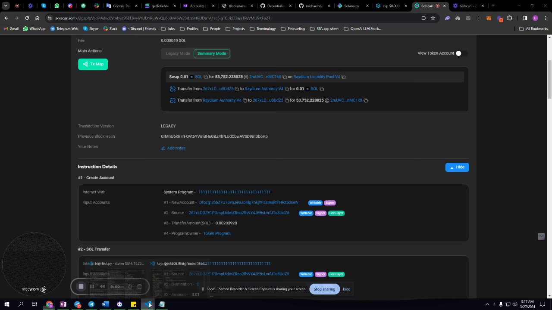The height and width of the screenshot is (310, 552).
Task: Open NewAccount Dfozg1mbZ7... address
Action: 249,202
